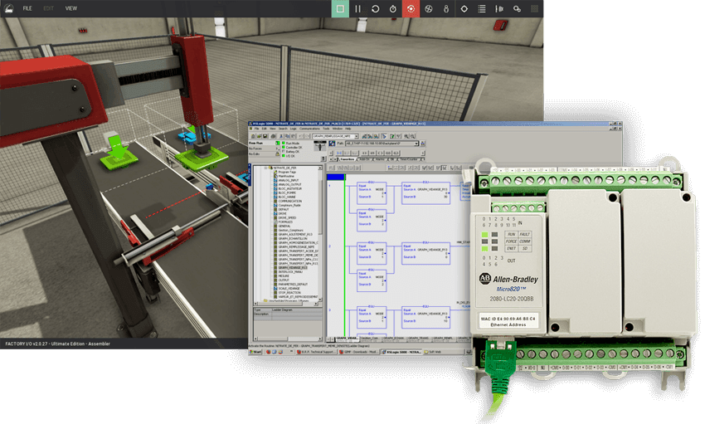Screen dimensions: 705x424
Task: Open the Path dropdown arrow
Action: coord(416,144)
